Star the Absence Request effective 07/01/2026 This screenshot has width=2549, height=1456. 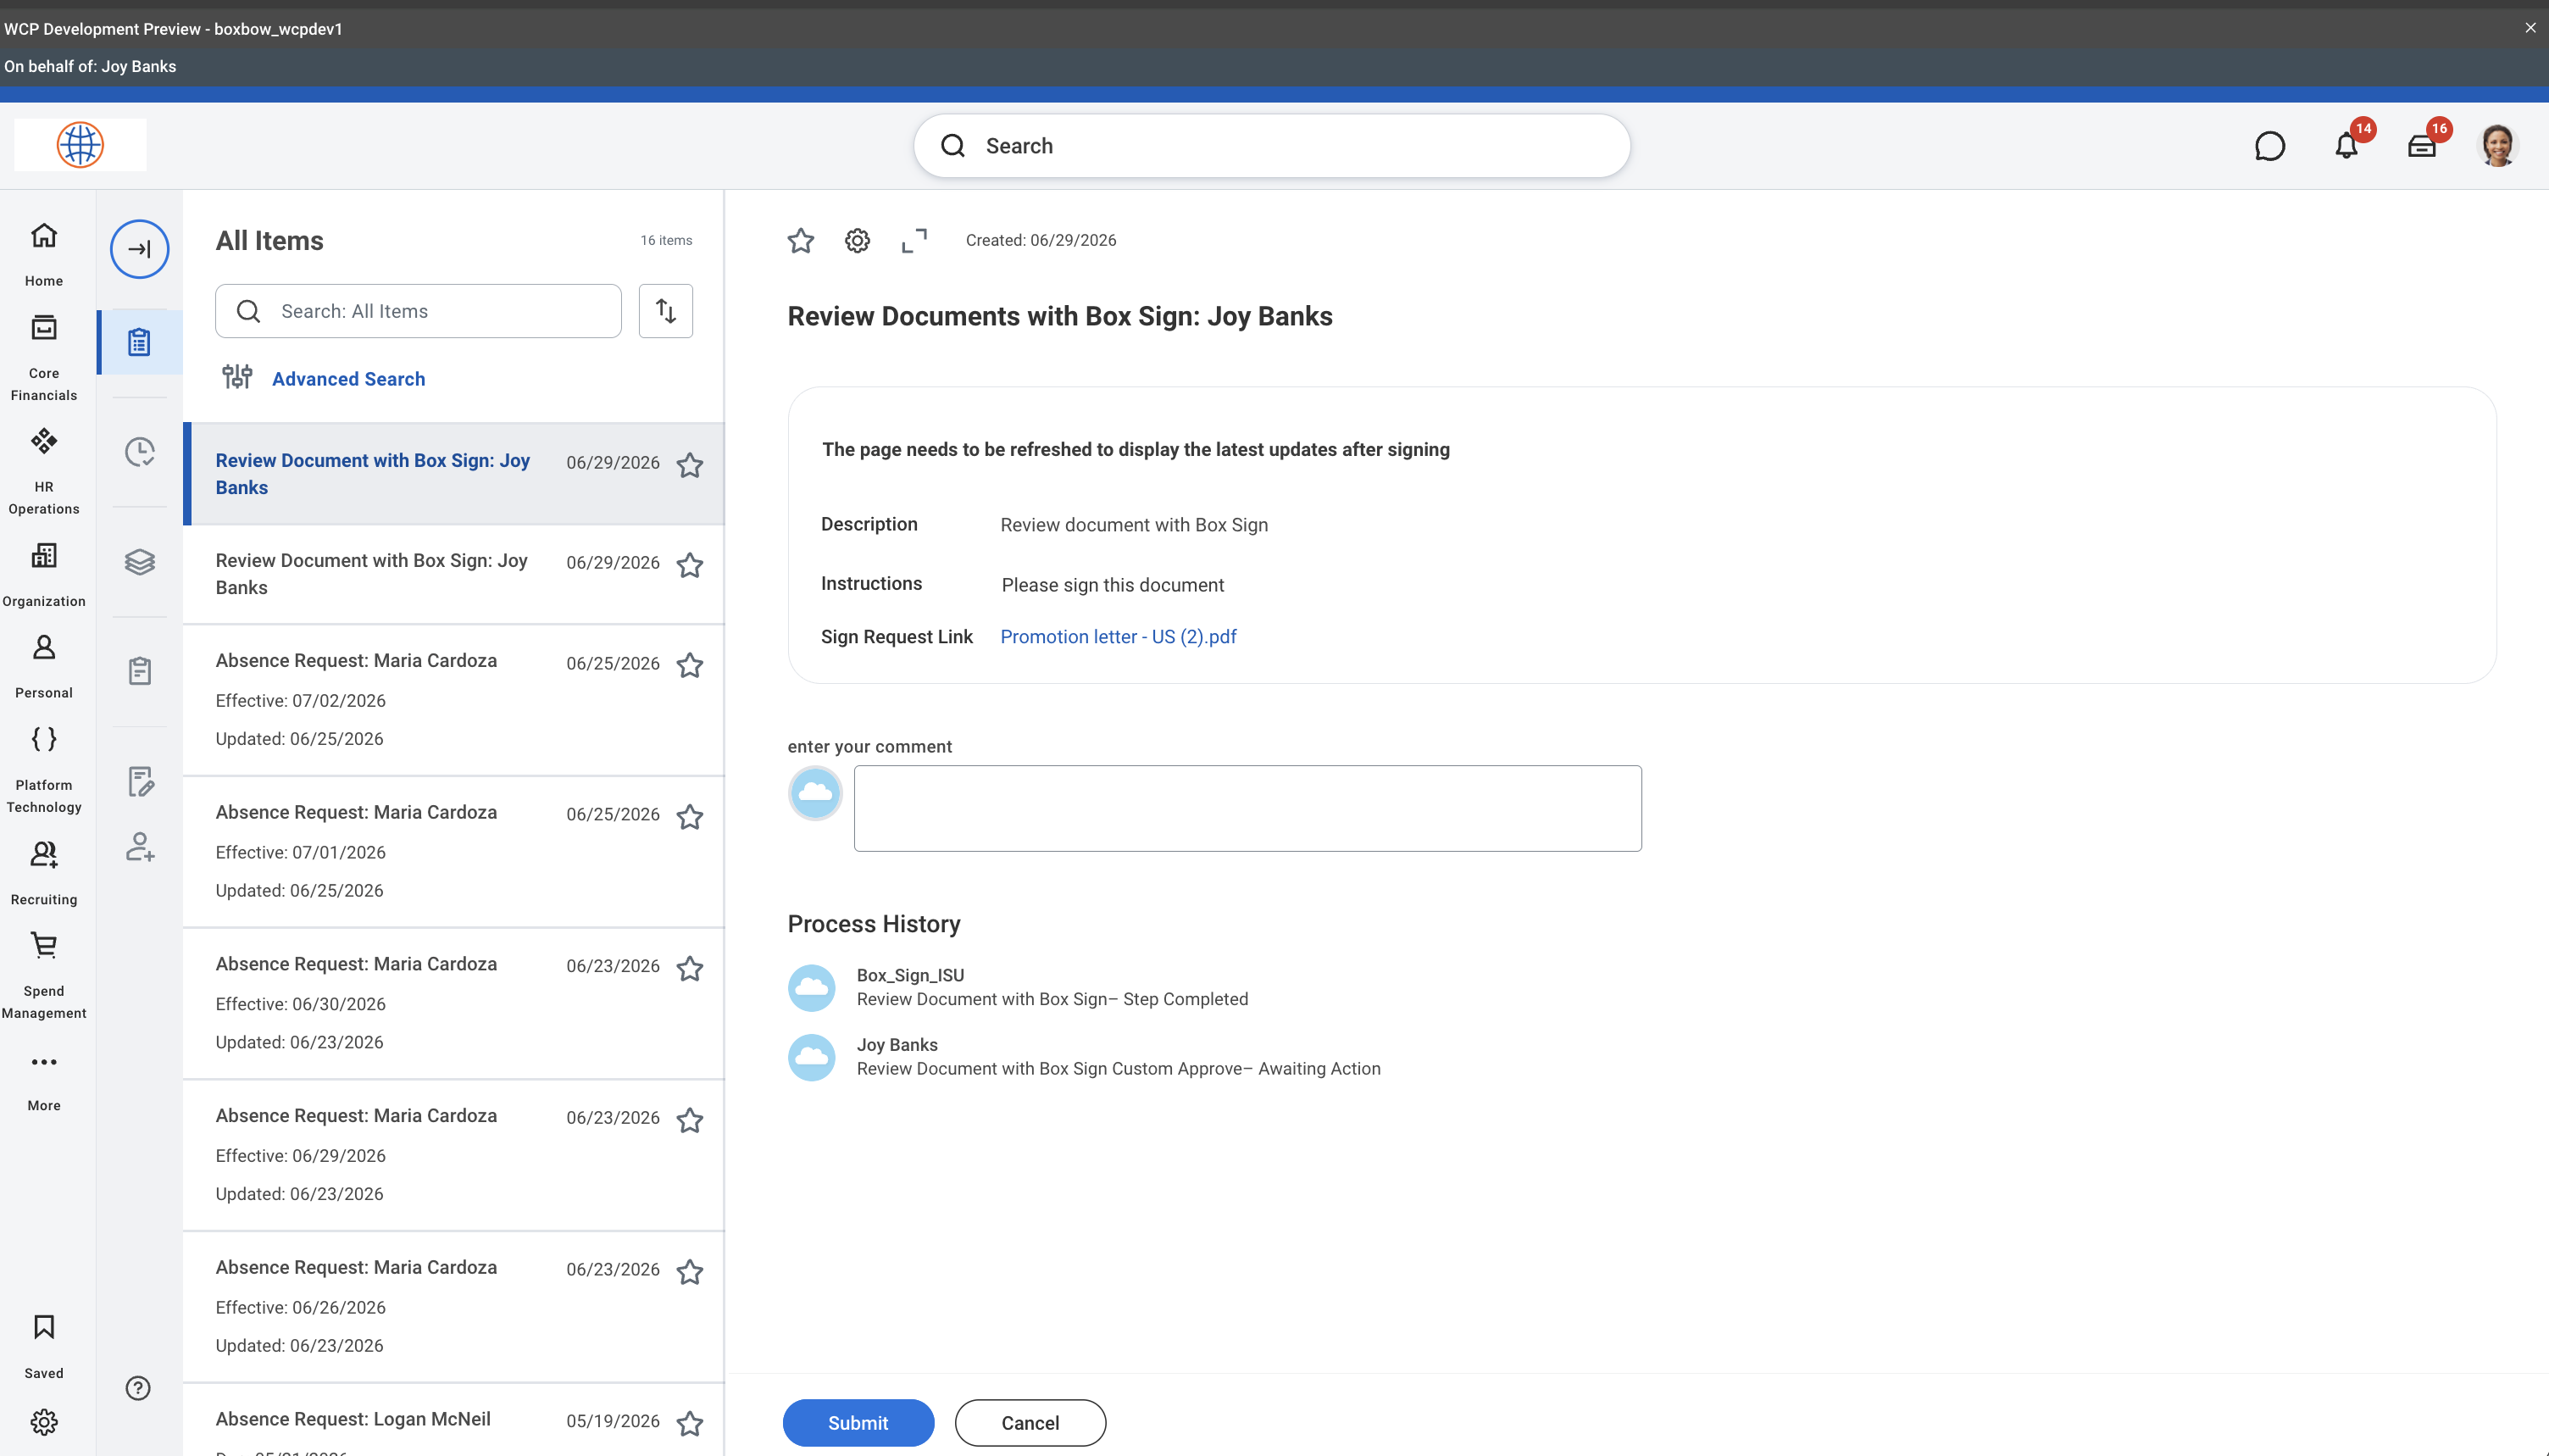pyautogui.click(x=690, y=817)
